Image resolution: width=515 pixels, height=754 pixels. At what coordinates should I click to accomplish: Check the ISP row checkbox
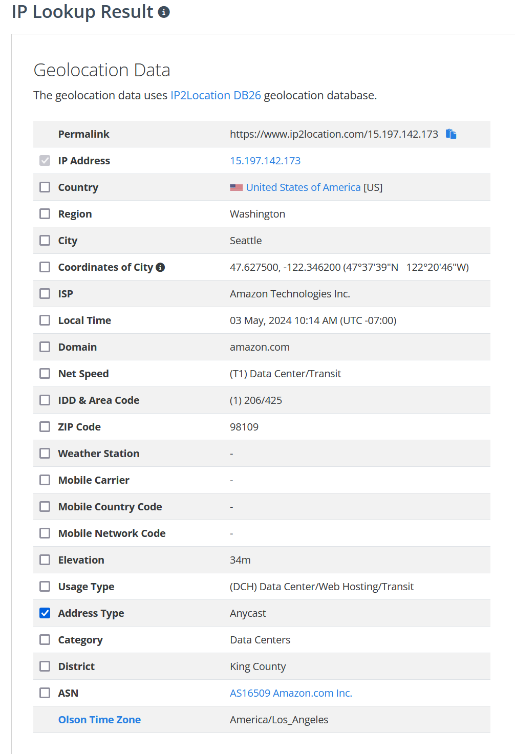45,294
